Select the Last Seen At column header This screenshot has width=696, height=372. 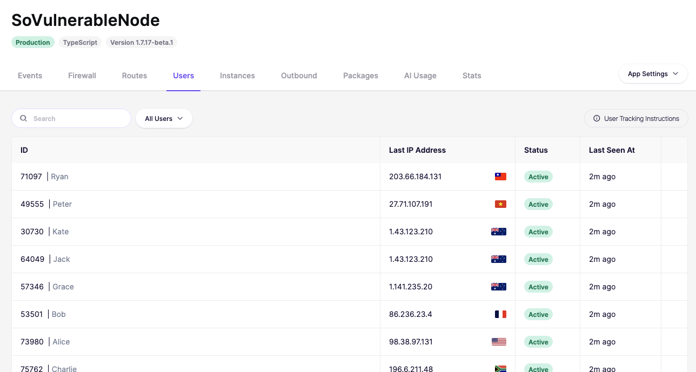[x=612, y=150]
